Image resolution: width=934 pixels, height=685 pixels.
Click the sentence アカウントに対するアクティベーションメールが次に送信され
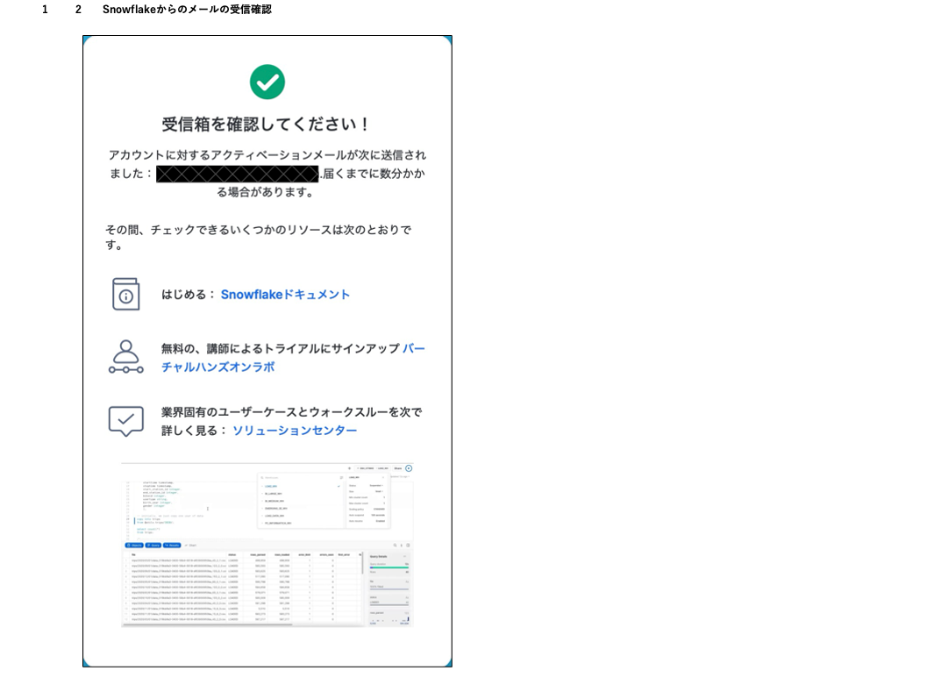(x=267, y=155)
